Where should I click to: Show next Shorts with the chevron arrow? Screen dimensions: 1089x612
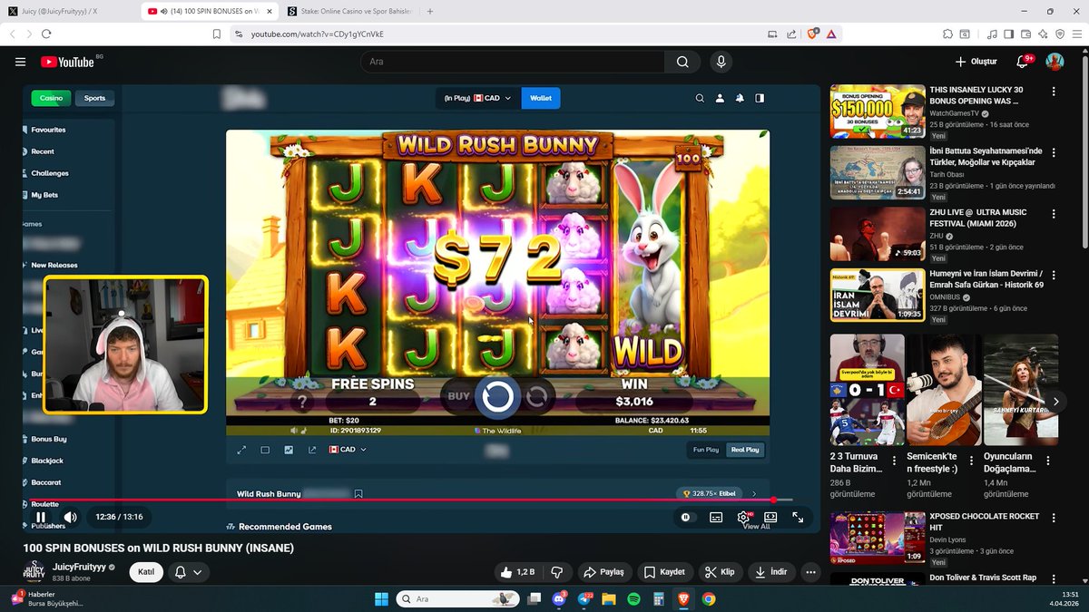(1055, 401)
